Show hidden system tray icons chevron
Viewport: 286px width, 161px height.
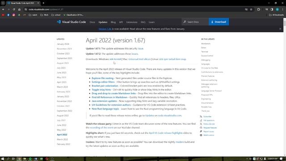click(247, 159)
